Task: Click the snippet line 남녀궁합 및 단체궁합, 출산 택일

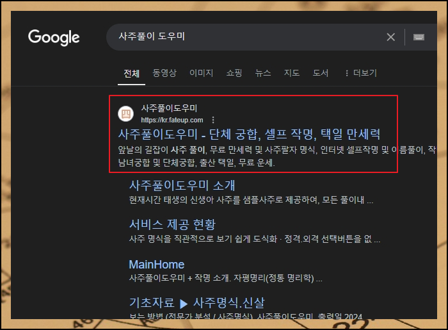Action: pyautogui.click(x=196, y=163)
